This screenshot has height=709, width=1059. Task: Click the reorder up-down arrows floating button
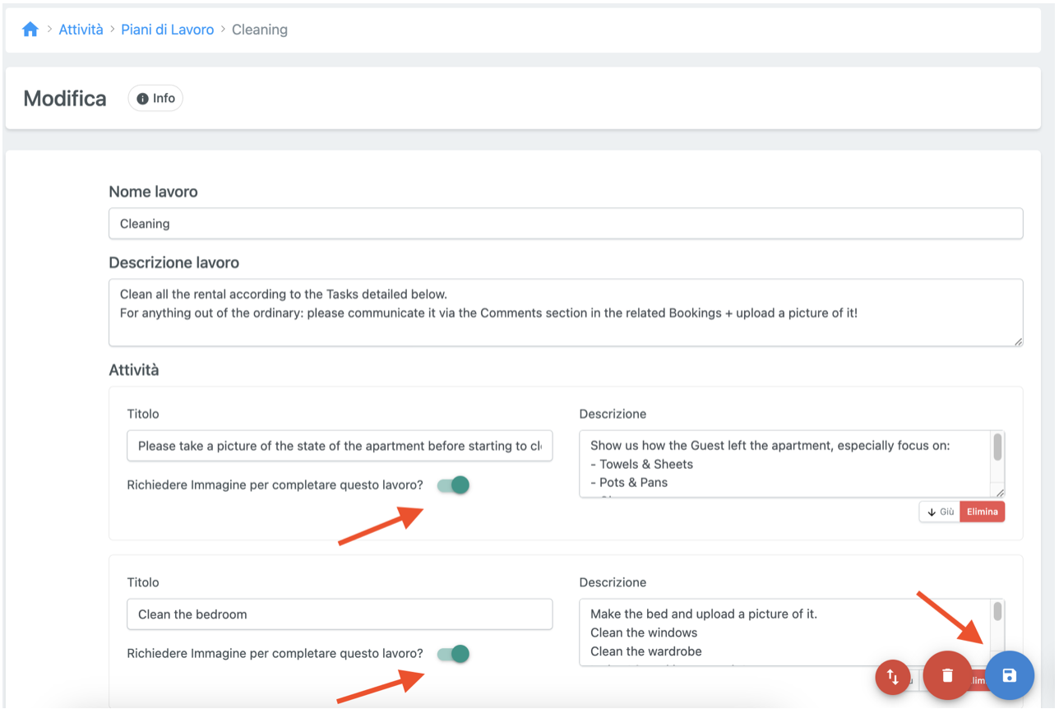tap(892, 678)
